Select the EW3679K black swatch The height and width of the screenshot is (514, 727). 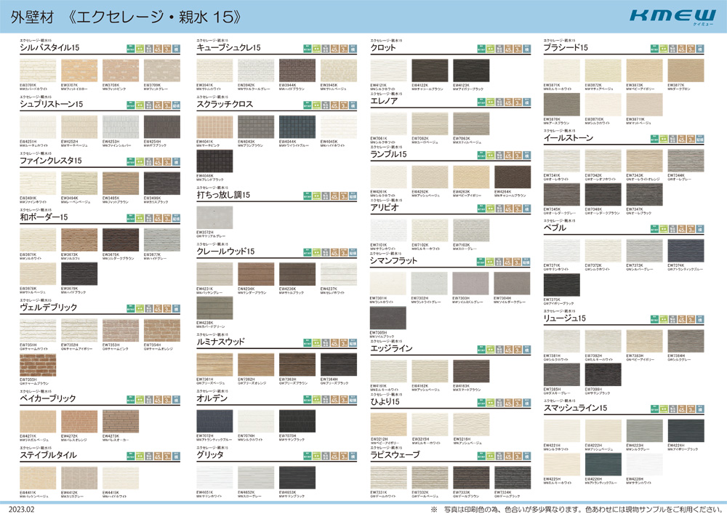pos(79,274)
